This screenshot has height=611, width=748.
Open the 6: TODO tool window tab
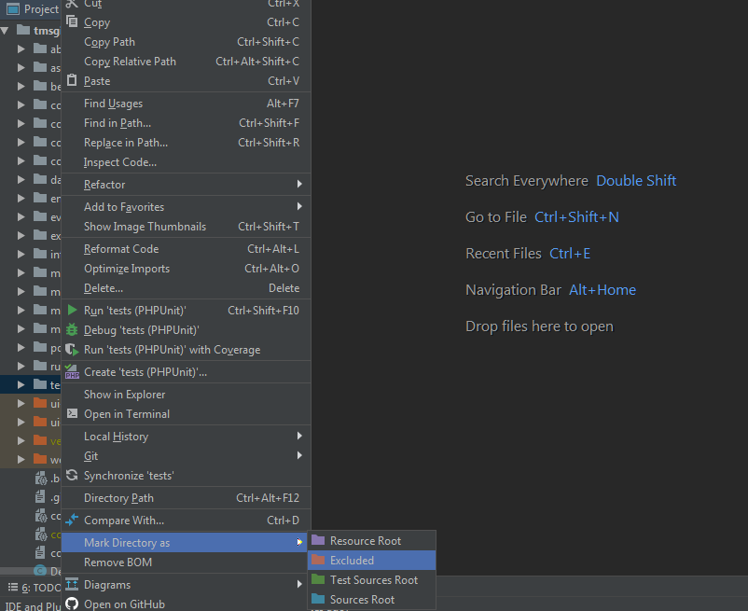34,588
